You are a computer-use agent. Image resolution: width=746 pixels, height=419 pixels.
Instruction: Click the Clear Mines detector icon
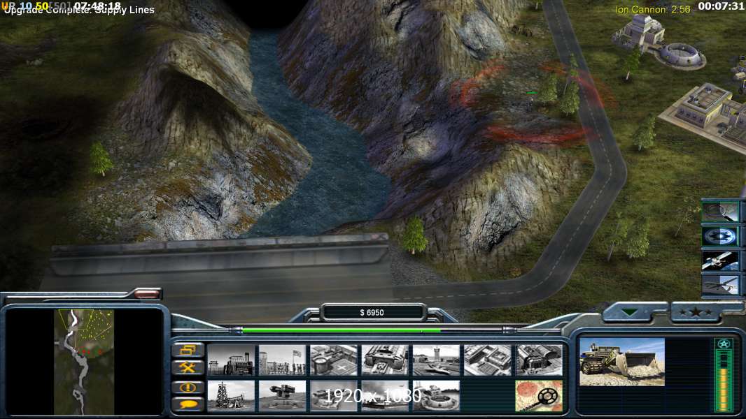539,395
